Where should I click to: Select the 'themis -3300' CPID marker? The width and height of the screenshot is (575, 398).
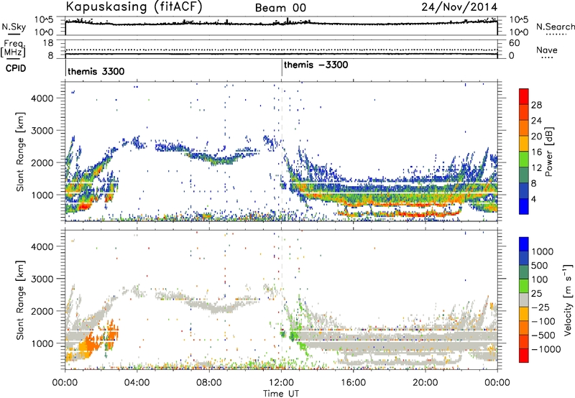[316, 65]
